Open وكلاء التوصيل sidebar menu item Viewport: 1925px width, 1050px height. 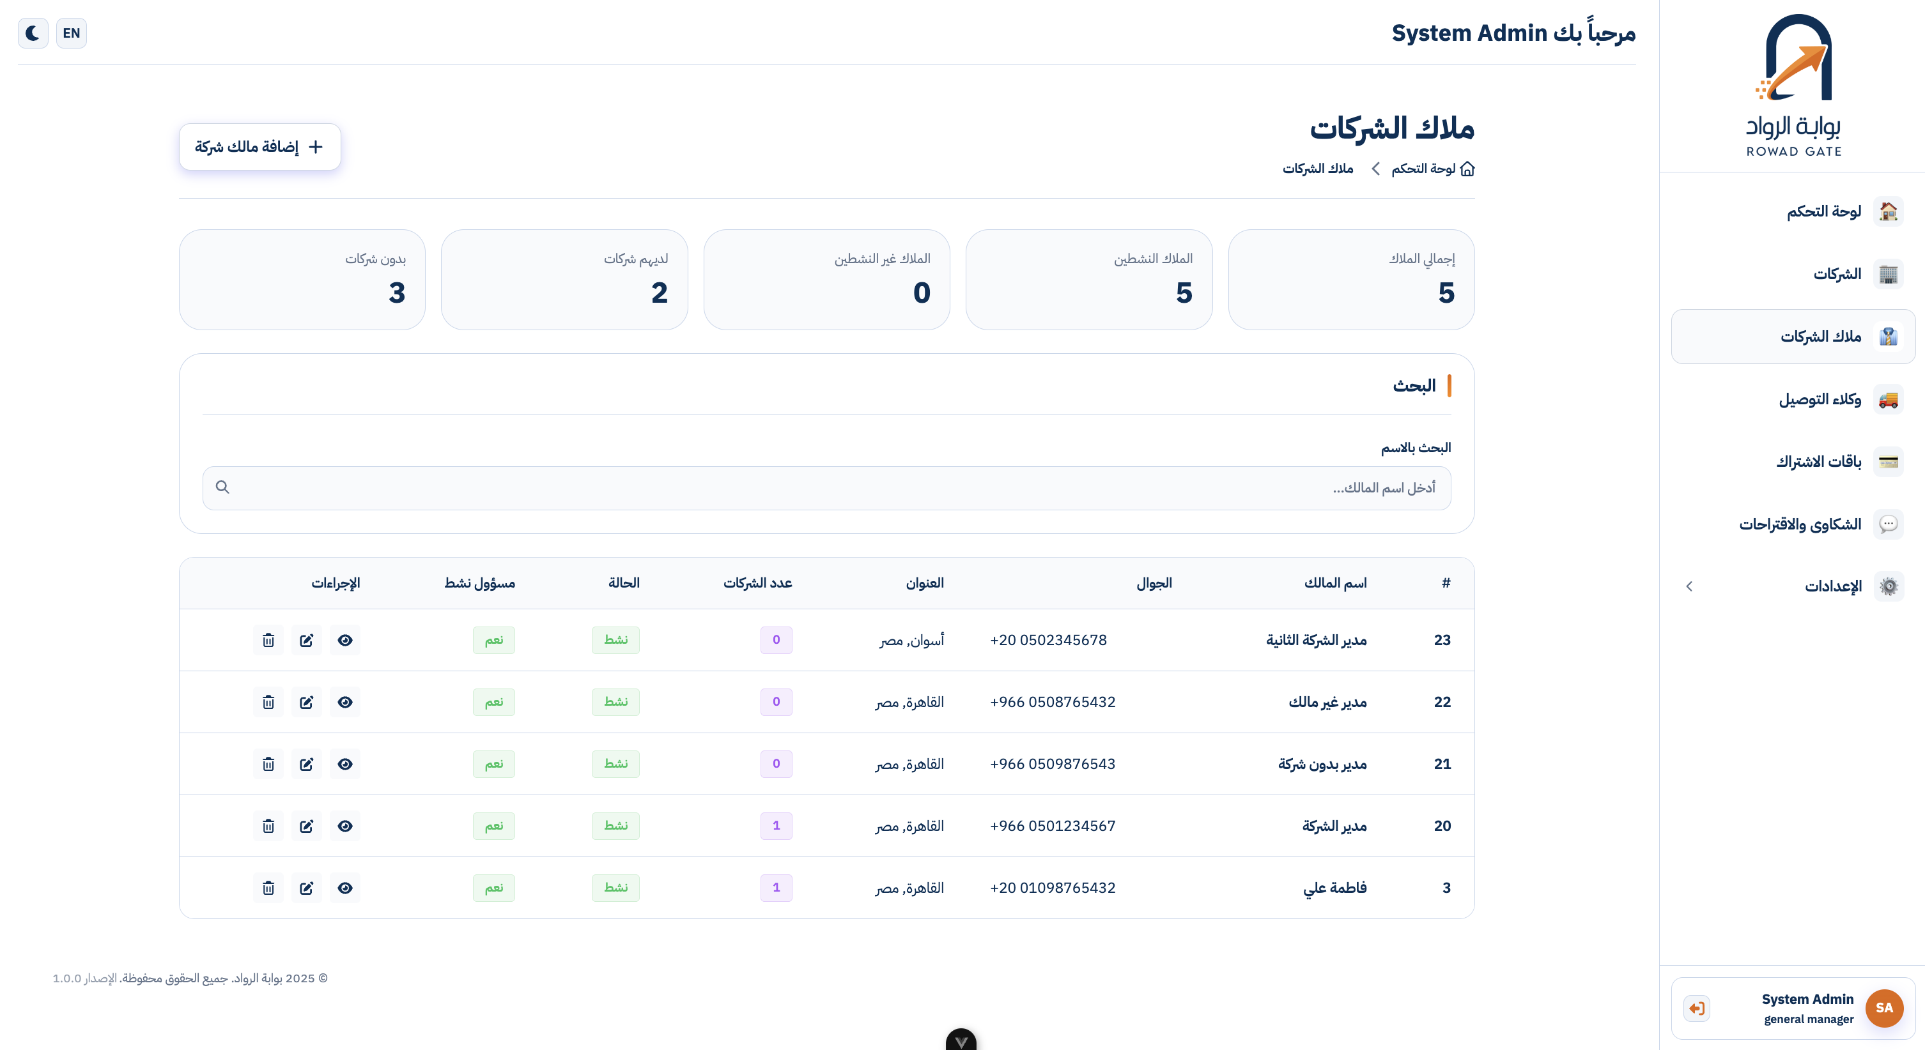coord(1820,400)
